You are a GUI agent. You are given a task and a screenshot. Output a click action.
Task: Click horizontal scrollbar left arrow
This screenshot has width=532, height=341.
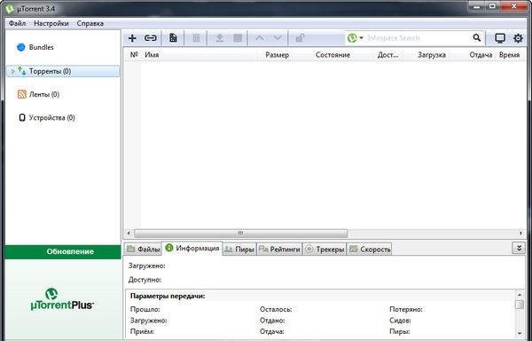point(129,233)
